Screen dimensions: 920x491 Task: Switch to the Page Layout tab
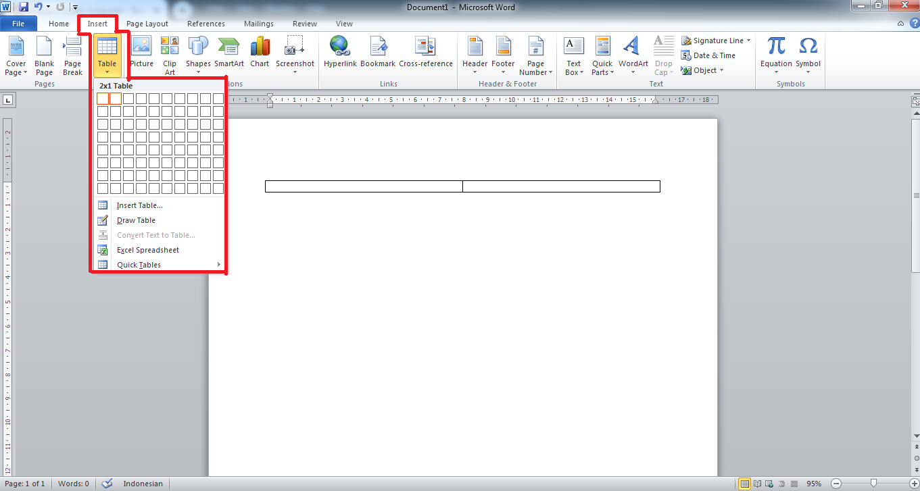(147, 23)
